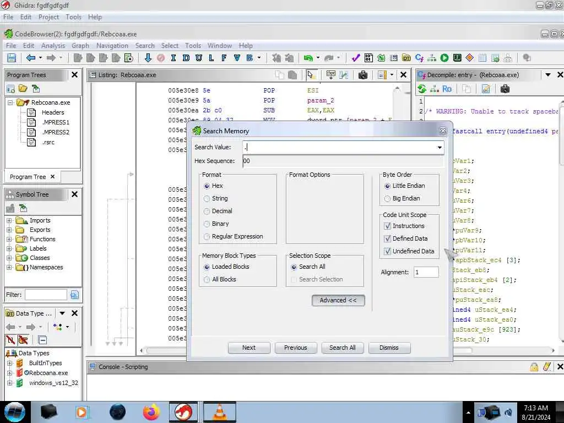Screen dimensions: 564x423
Task: Click the Next Instruction 'I' toolbar icon
Action: coord(173,58)
